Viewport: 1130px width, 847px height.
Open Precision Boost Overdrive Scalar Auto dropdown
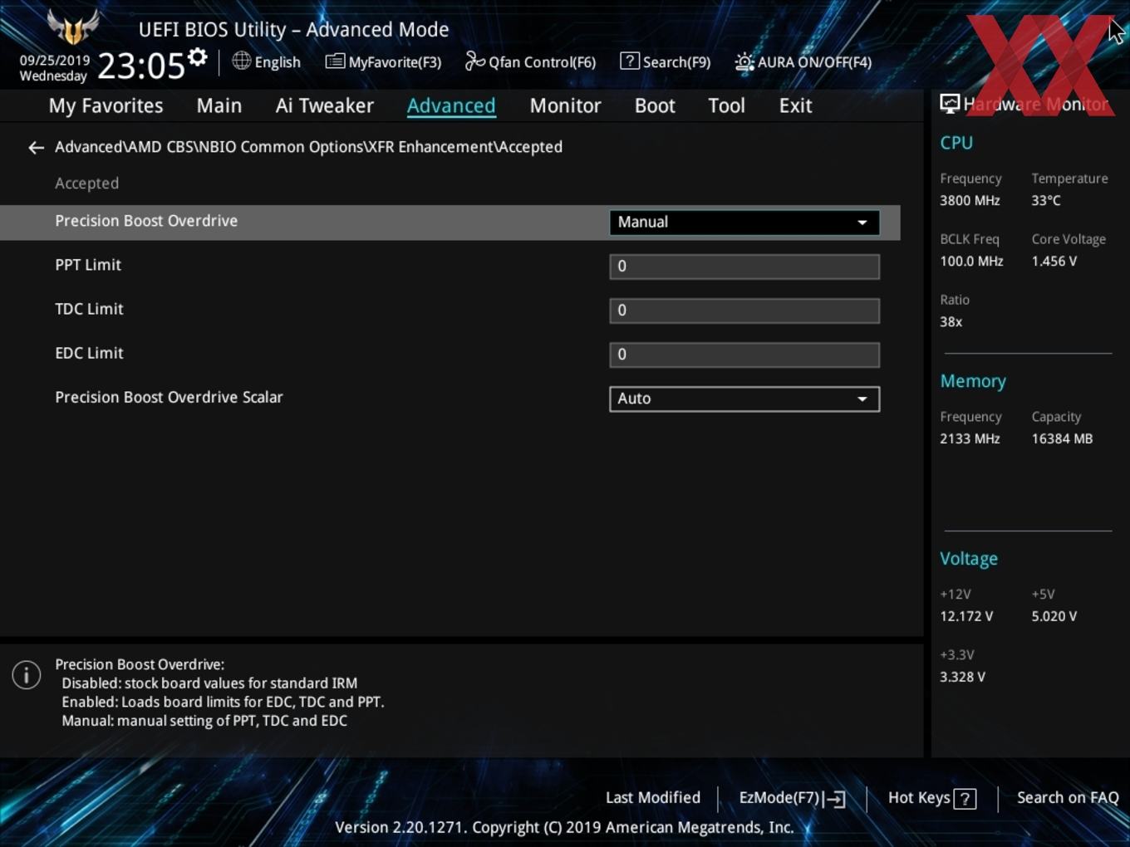pyautogui.click(x=744, y=399)
